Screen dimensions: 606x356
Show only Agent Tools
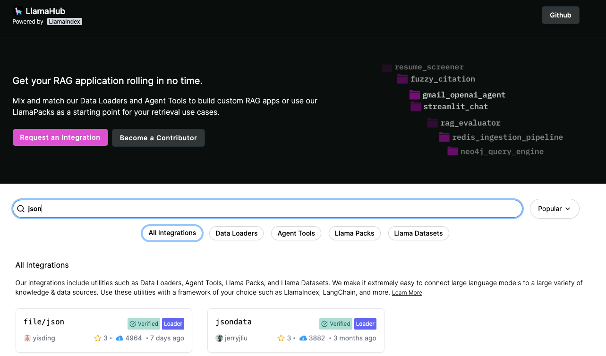(296, 233)
